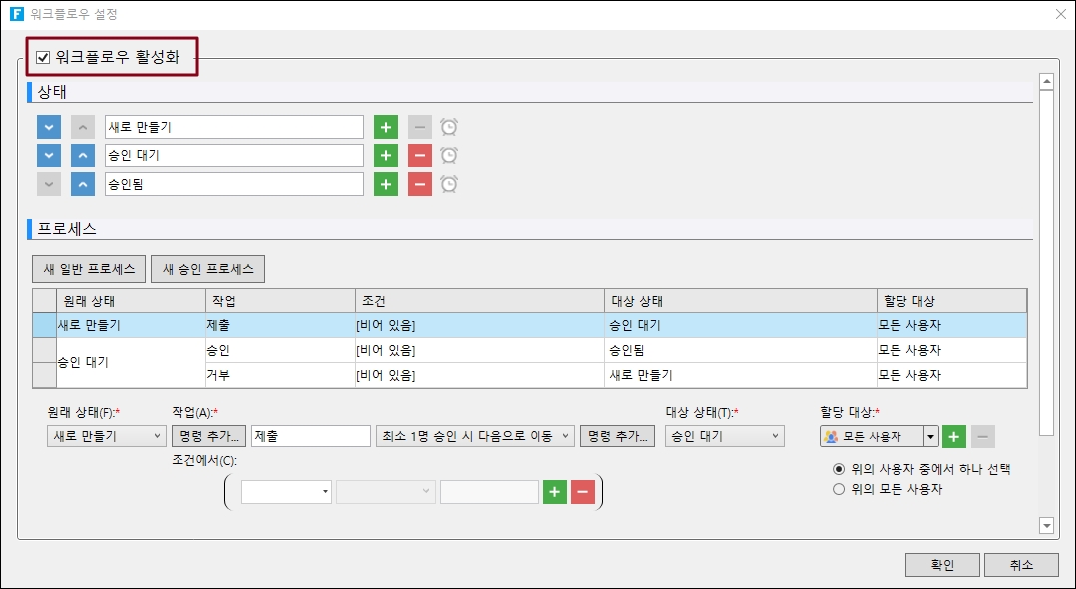Click 확인 button to confirm

(941, 565)
